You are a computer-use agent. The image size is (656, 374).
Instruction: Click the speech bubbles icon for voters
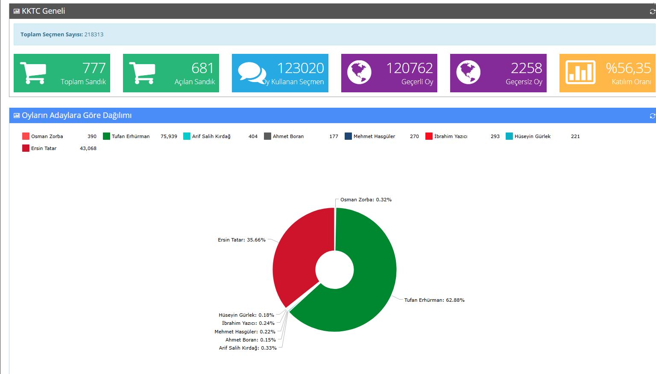pyautogui.click(x=252, y=73)
